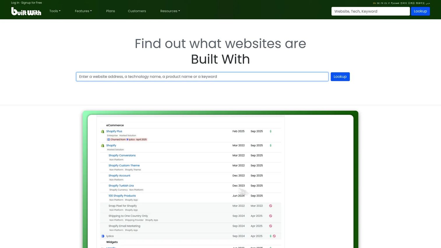Screen dimensions: 441x248
Task: Switch language to Русский
Action: (395, 3)
